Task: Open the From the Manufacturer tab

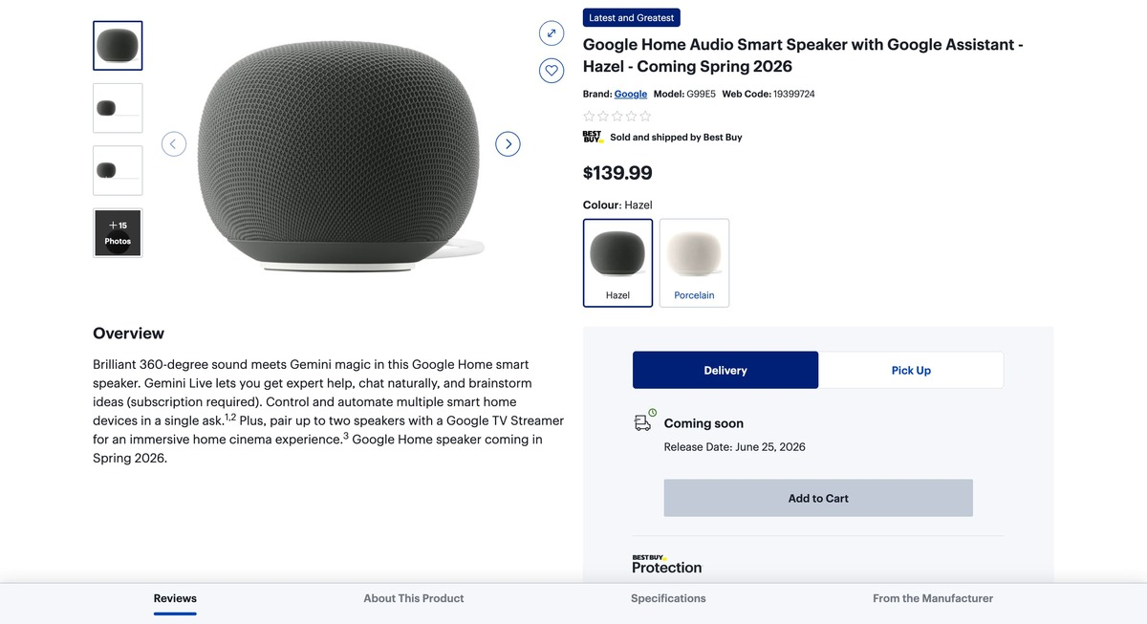Action: [x=933, y=598]
